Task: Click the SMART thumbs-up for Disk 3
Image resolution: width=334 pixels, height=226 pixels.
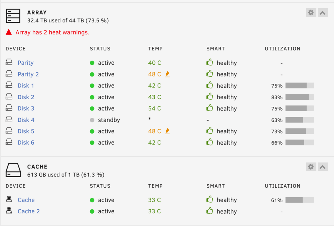Action: [210, 108]
